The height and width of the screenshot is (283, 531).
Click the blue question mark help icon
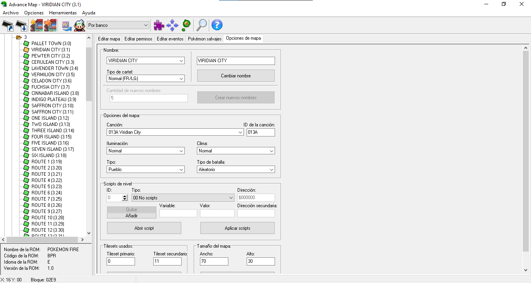(x=217, y=25)
